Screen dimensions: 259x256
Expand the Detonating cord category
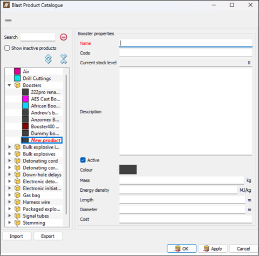10,161
